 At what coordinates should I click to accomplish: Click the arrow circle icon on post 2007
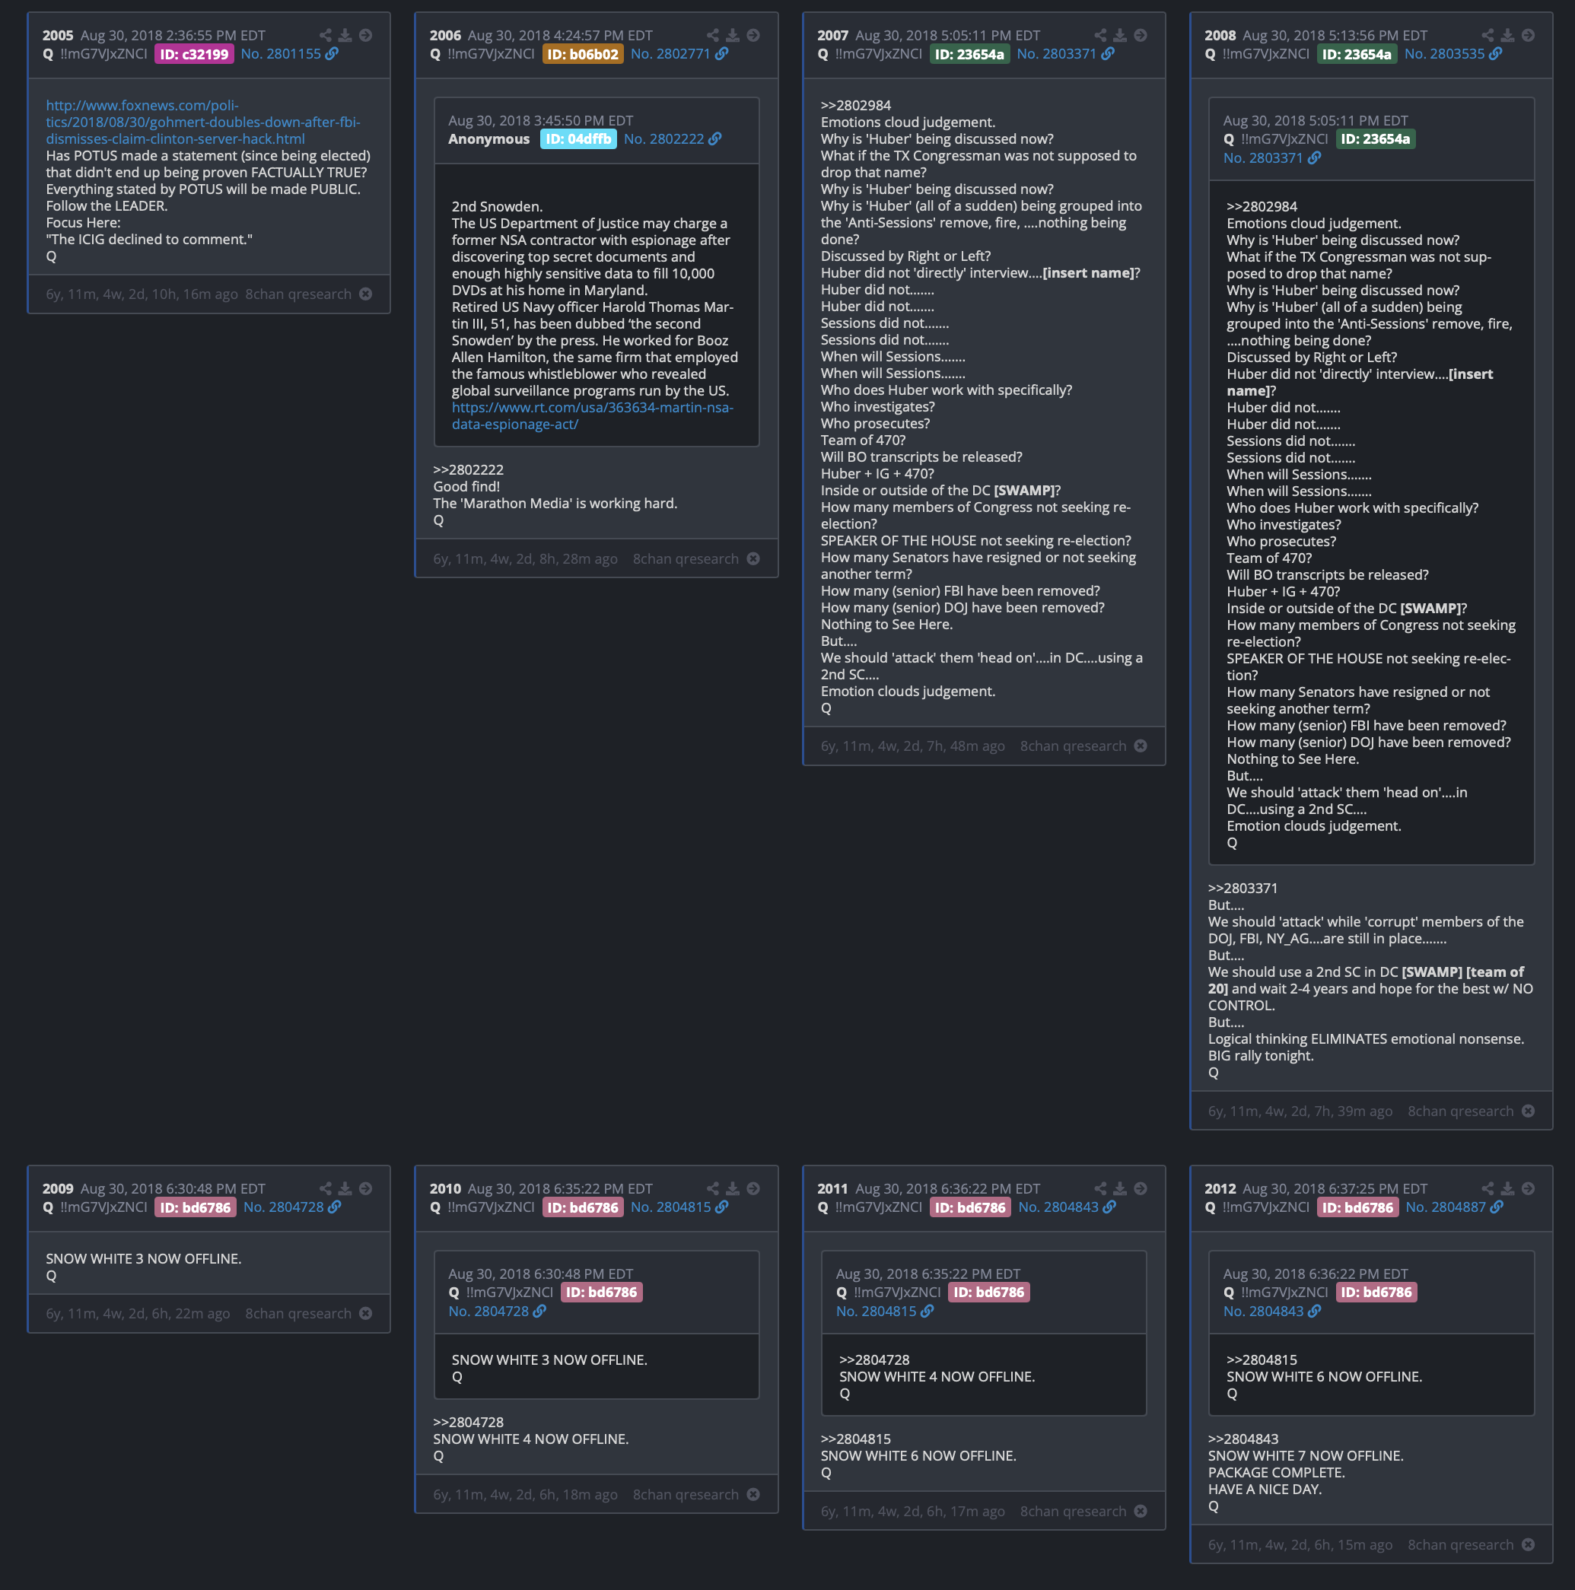pyautogui.click(x=1141, y=36)
